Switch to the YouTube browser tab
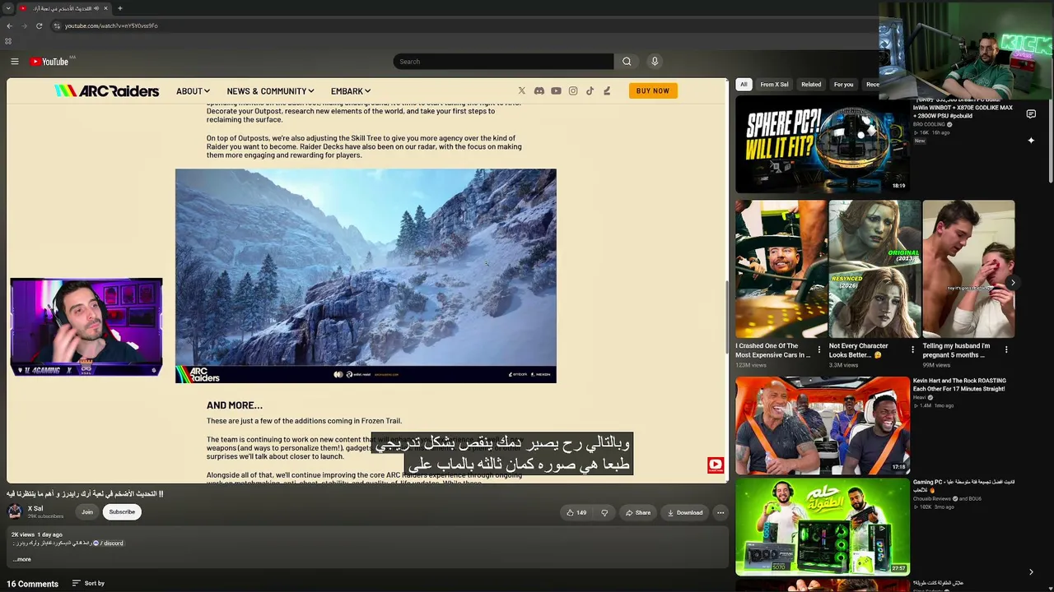The height and width of the screenshot is (592, 1054). click(64, 8)
